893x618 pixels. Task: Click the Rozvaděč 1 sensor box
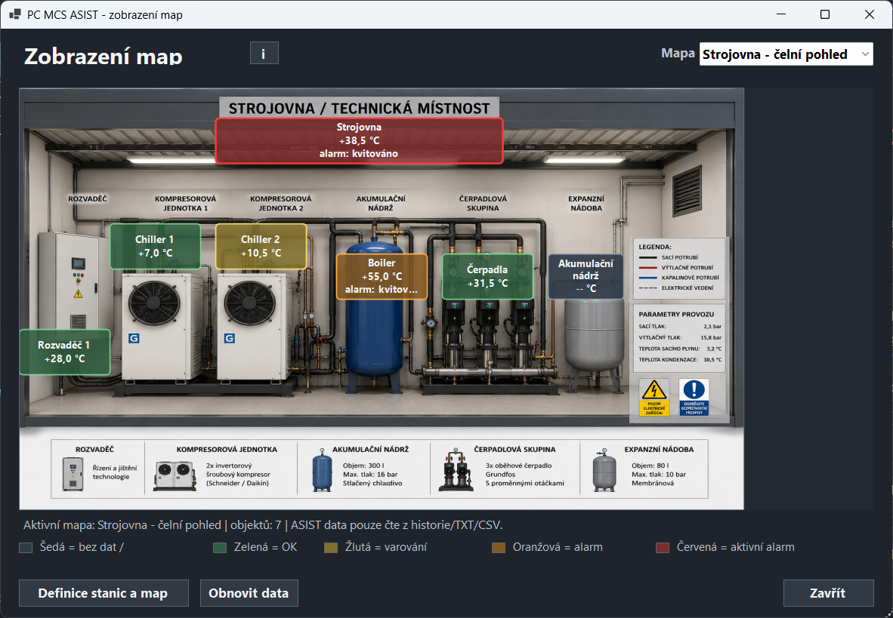(x=64, y=352)
